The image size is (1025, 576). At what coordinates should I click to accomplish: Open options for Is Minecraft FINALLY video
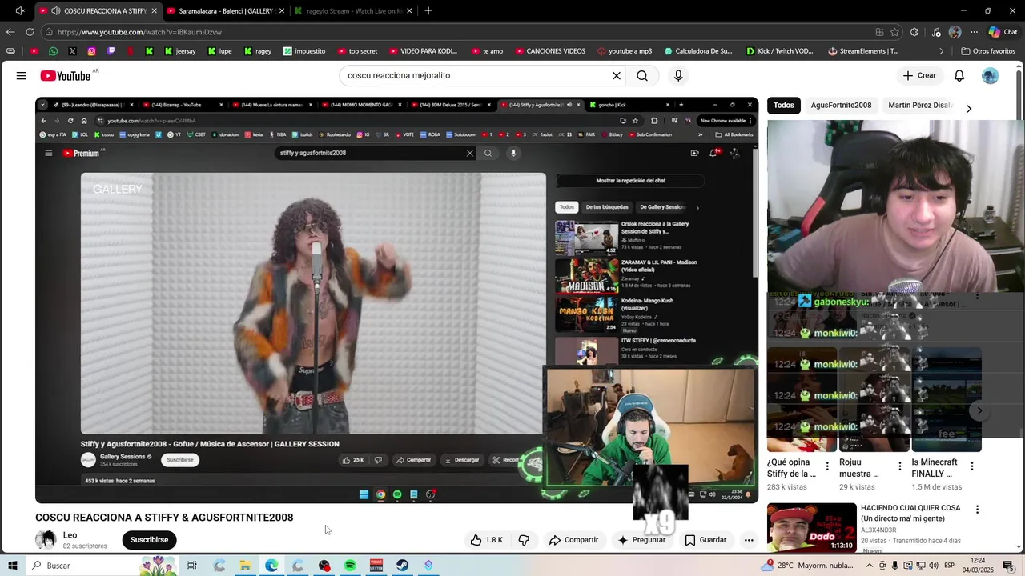coord(972,466)
